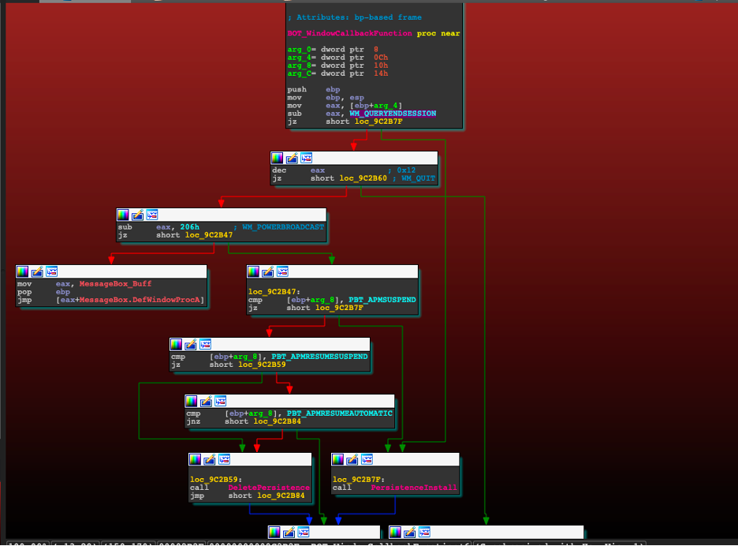Click group icon on cut-off node below DeletePersistence
The image size is (738, 546).
(304, 533)
